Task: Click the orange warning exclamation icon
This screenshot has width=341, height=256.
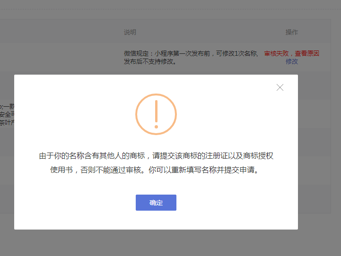Action: [156, 114]
